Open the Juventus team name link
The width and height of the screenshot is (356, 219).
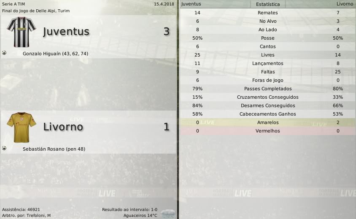[x=66, y=32]
